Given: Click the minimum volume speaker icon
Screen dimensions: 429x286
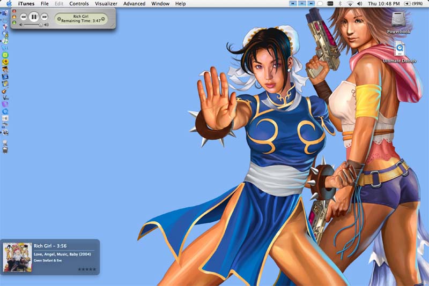Looking at the screenshot, I should (x=21, y=25).
